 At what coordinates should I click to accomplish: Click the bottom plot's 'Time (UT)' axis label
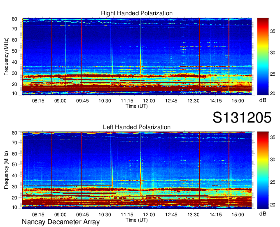pyautogui.click(x=137, y=220)
